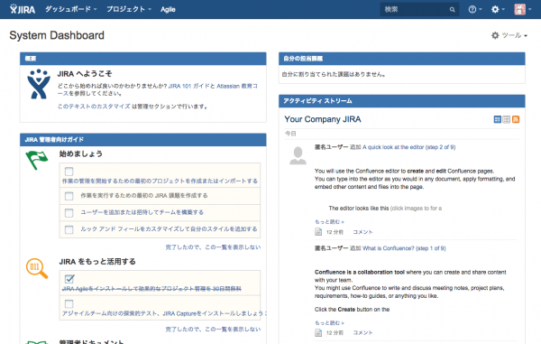Uncheck the JIRA Agile install checkbox
The image size is (541, 344).
tap(69, 279)
